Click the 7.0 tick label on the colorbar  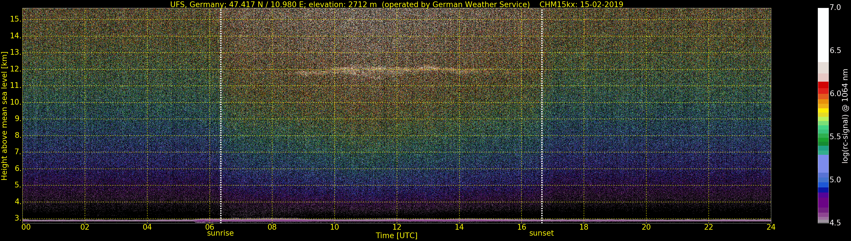coord(835,8)
